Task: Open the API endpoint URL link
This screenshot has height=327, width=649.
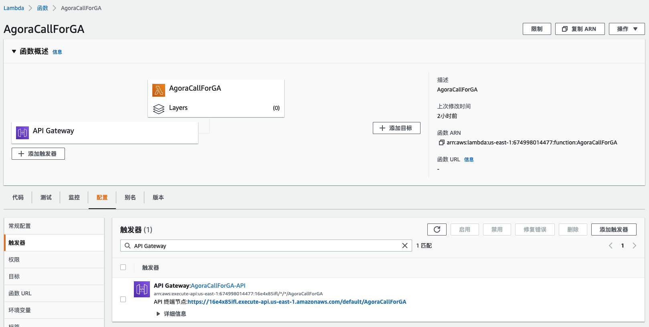Action: tap(297, 302)
